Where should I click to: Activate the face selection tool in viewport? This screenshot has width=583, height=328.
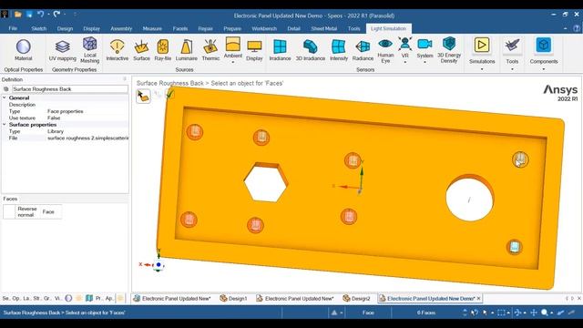[143, 96]
